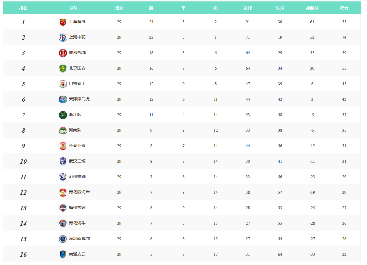The height and width of the screenshot is (265, 367).
Task: Click the 成都蓉城 red club badge
Action: pyautogui.click(x=63, y=53)
